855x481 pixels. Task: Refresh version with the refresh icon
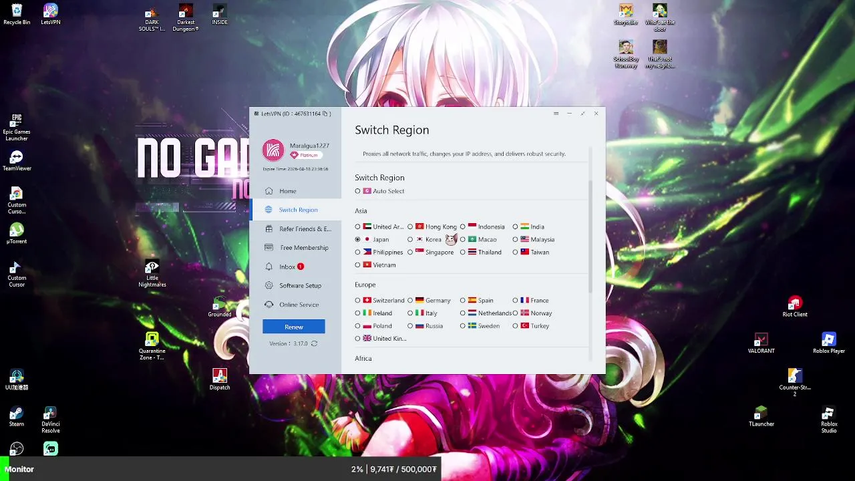click(x=314, y=343)
